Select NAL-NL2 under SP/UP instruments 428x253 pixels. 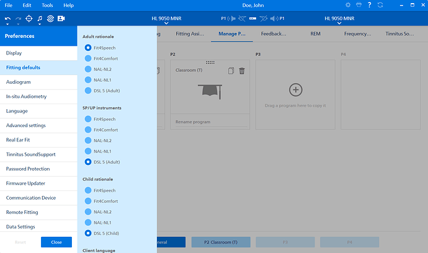tap(88, 140)
